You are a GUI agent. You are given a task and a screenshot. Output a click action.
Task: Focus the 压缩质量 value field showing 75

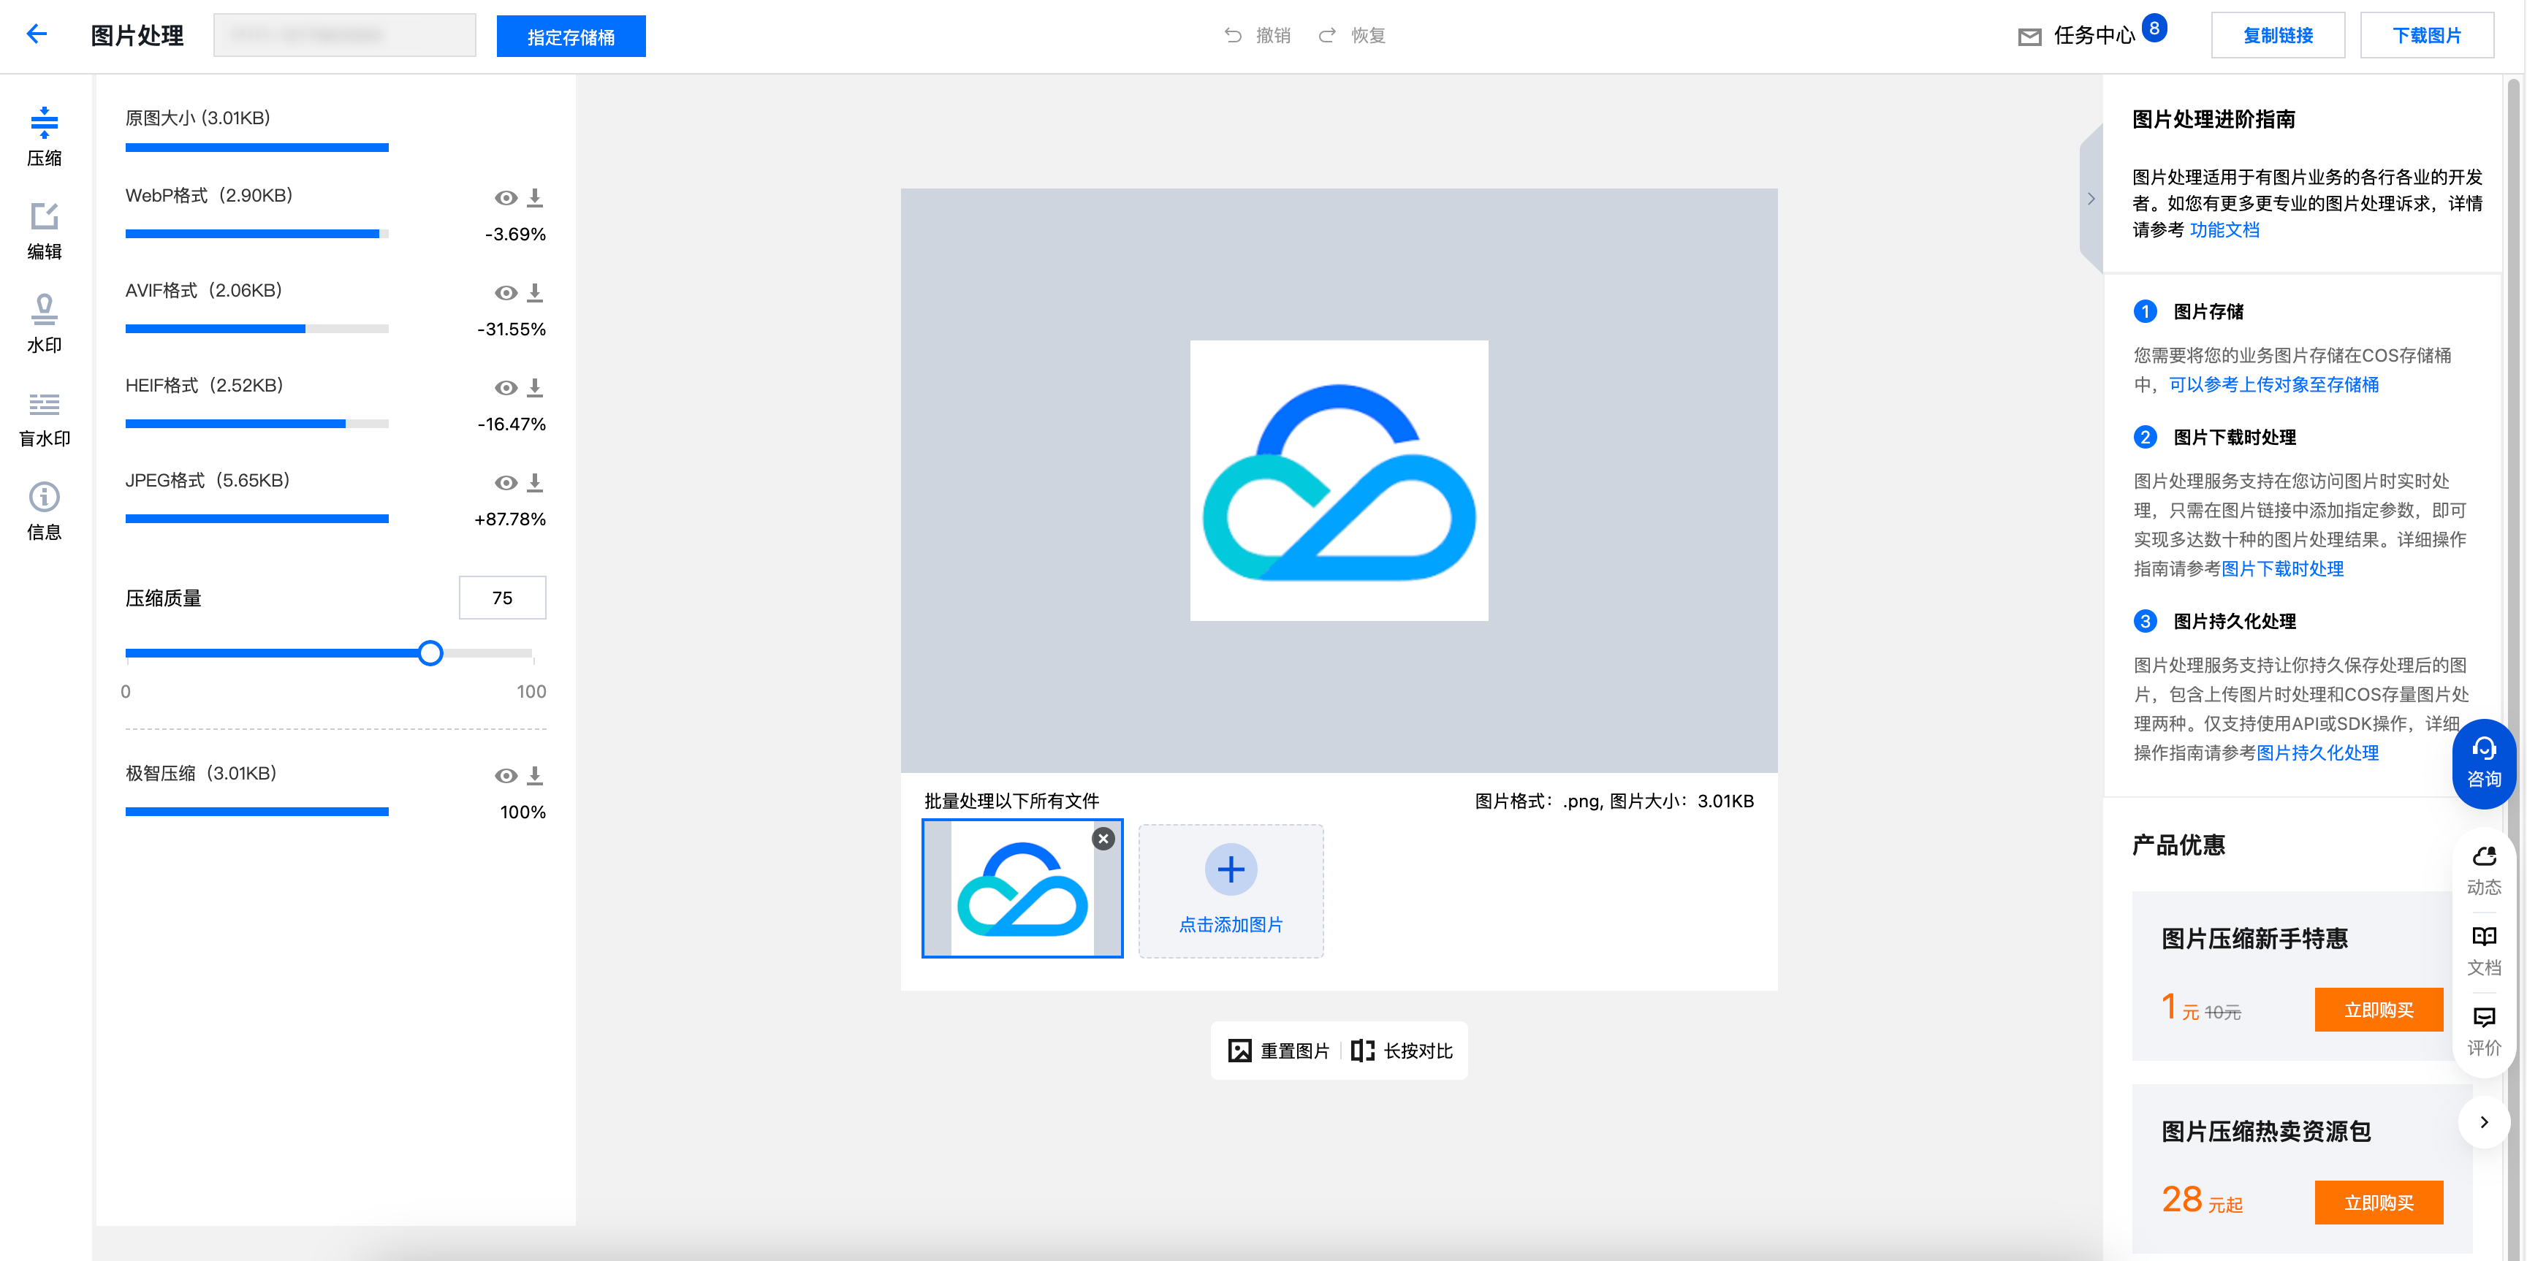click(502, 597)
